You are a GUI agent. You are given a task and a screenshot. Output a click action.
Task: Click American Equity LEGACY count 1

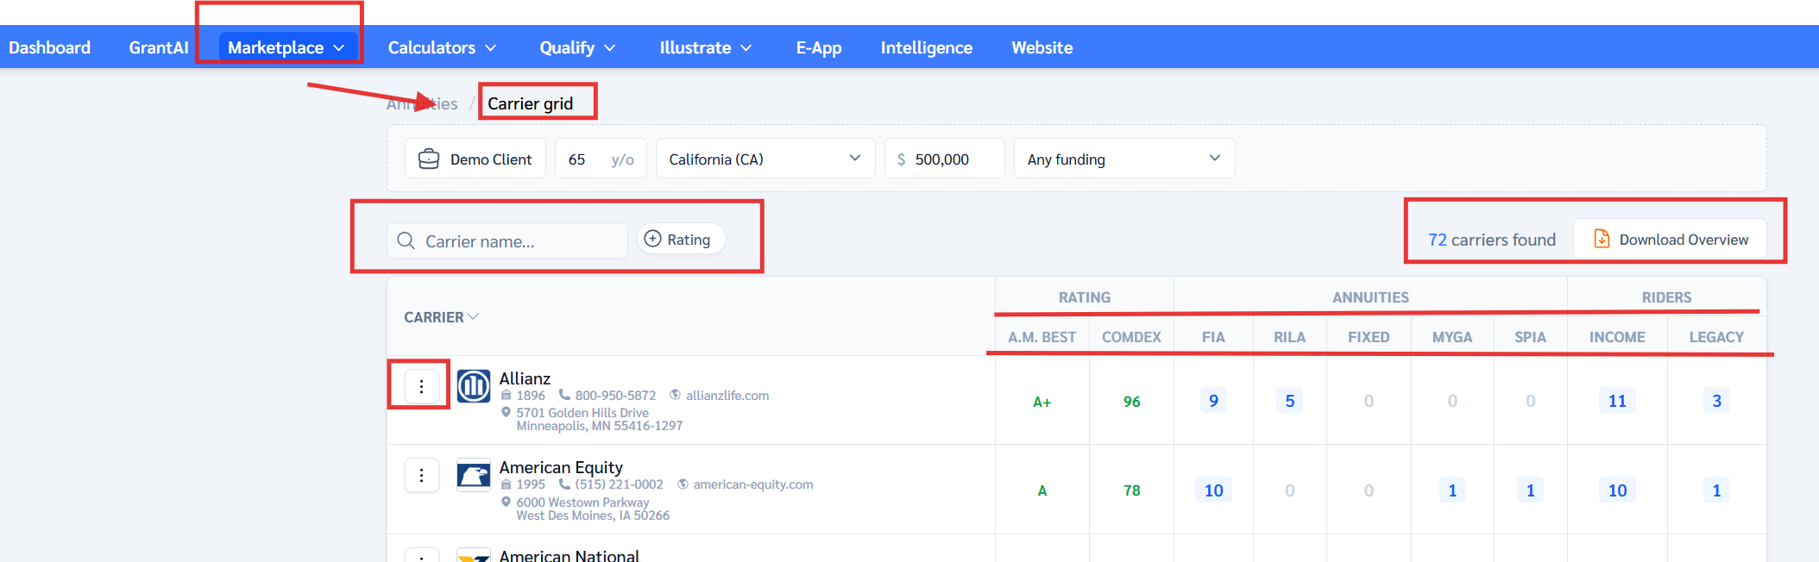1716,490
